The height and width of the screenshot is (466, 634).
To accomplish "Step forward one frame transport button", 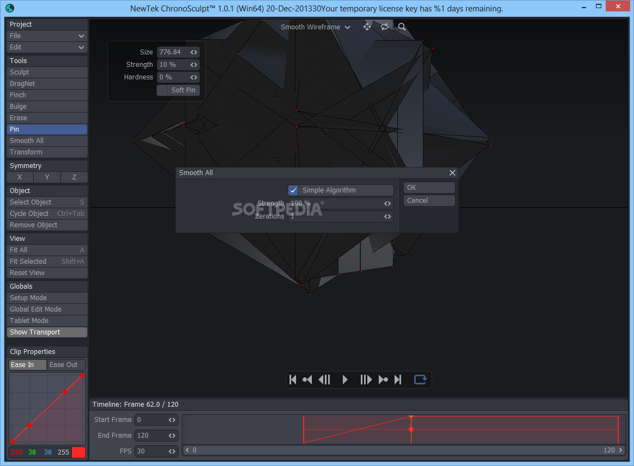I will pos(366,380).
